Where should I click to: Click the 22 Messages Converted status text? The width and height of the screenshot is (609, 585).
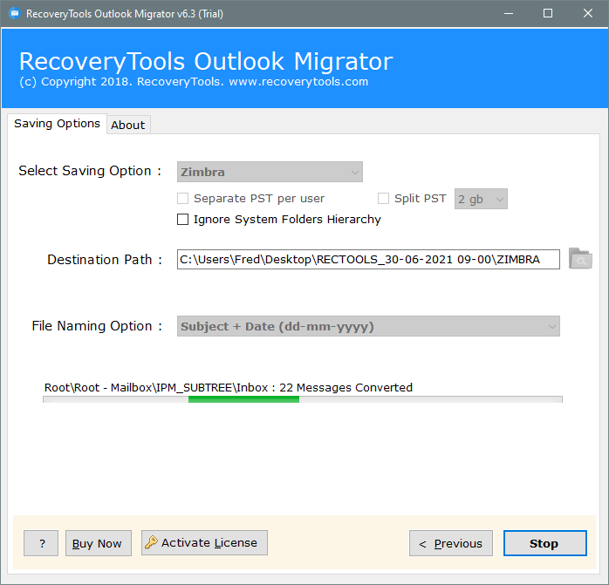point(346,387)
